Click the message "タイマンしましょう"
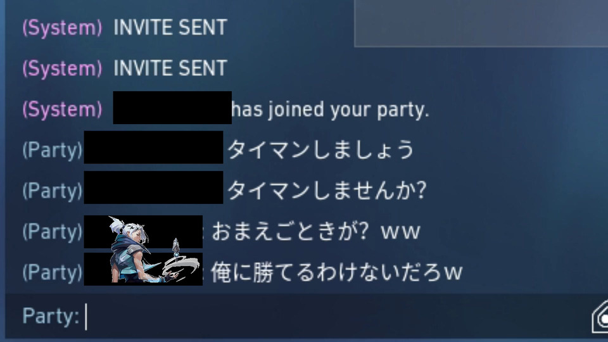This screenshot has width=608, height=342. (320, 150)
